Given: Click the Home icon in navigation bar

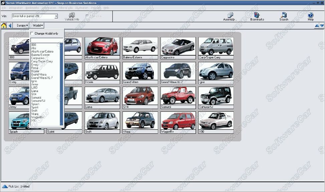Looking at the screenshot, I should (x=4, y=25).
